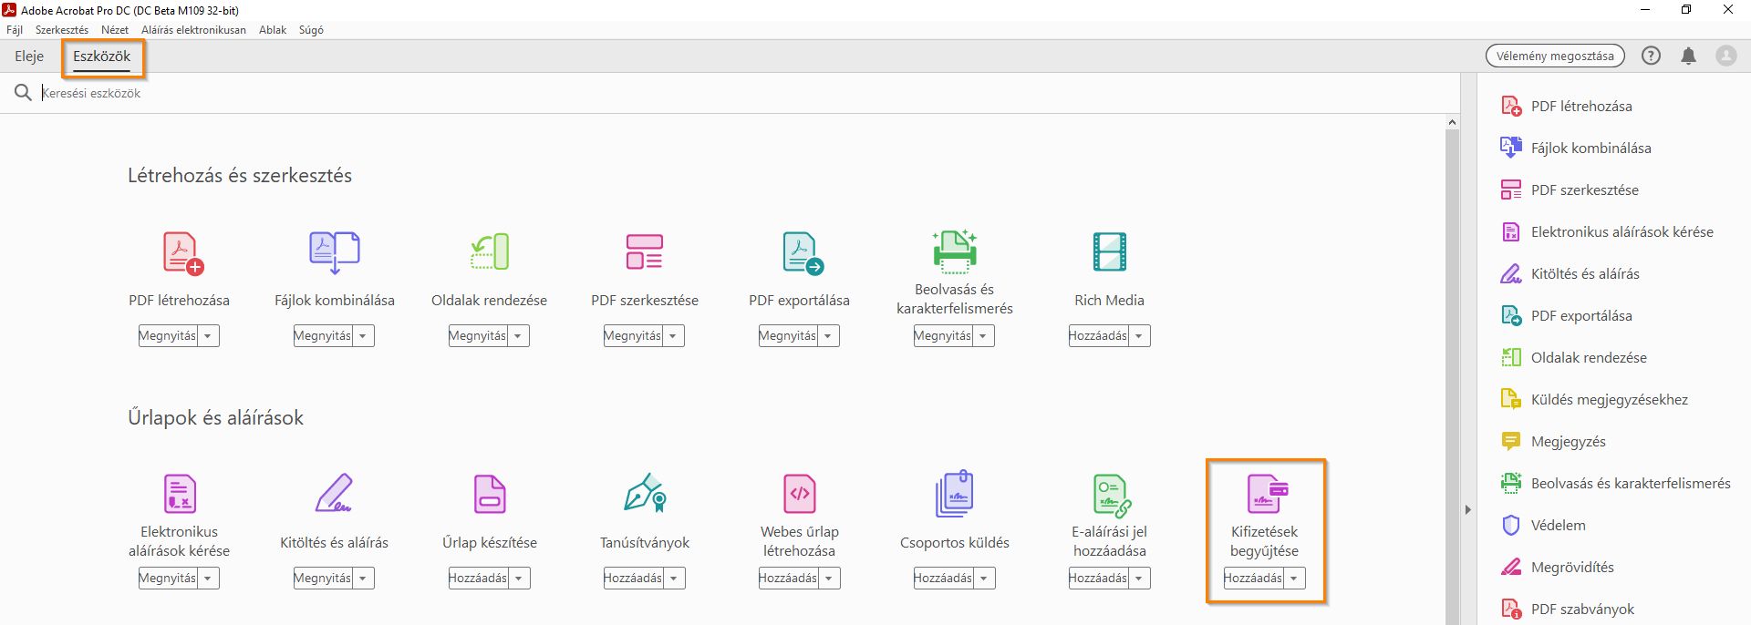Collapse the right tools pane arrow
1751x625 pixels.
(x=1467, y=510)
